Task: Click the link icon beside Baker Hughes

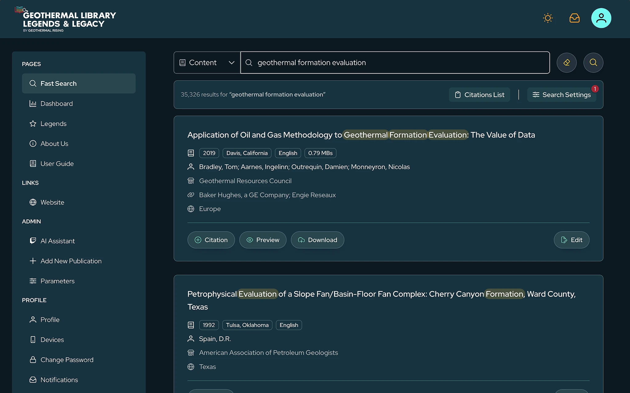Action: [191, 195]
